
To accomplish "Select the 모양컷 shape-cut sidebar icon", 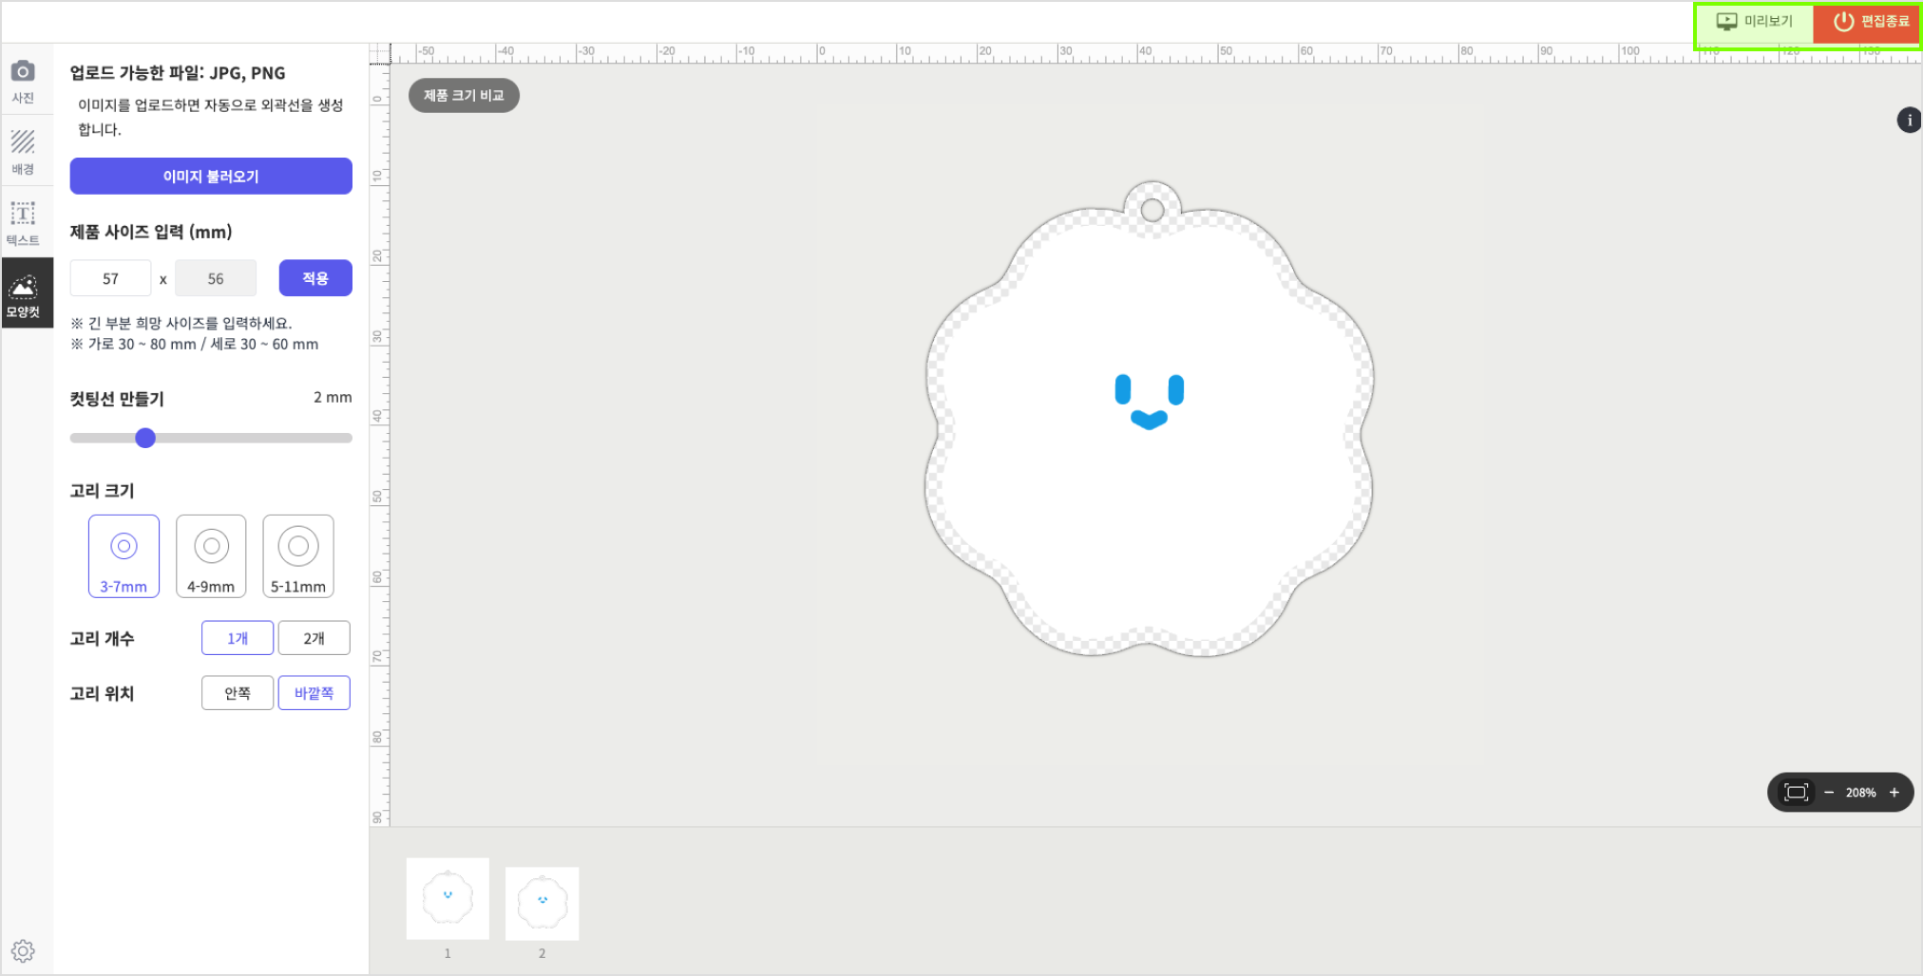I will (x=24, y=294).
